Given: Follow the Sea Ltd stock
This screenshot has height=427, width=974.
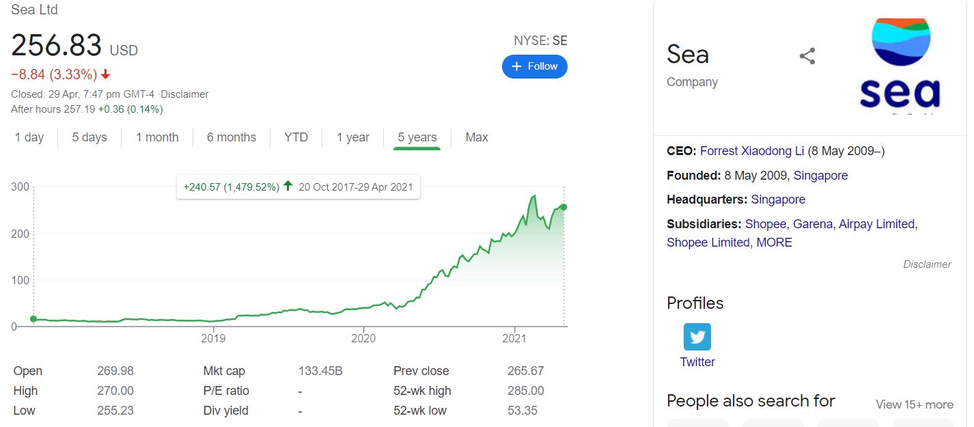Looking at the screenshot, I should (x=535, y=66).
